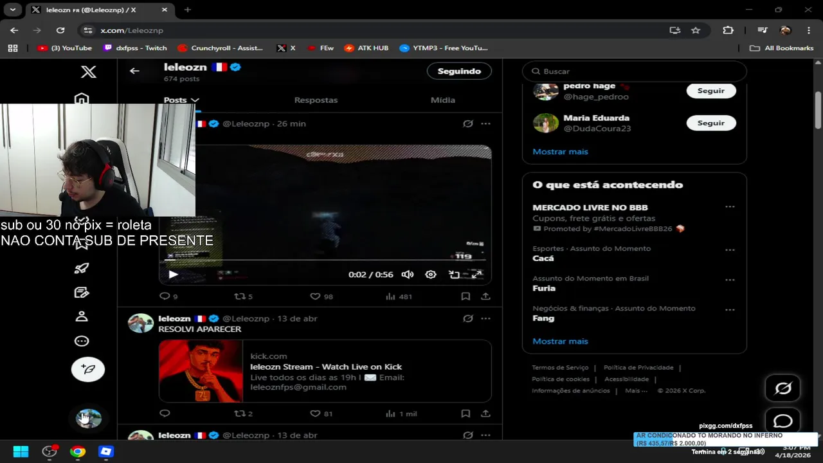The height and width of the screenshot is (463, 823).
Task: Click the Seguindo button on leleozn profile
Action: point(459,71)
